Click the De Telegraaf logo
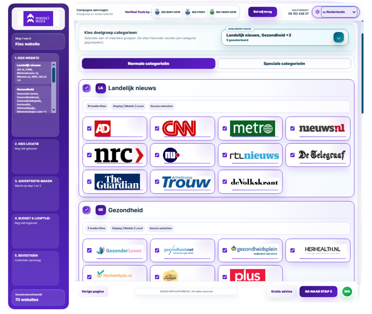The image size is (372, 314). 322,155
